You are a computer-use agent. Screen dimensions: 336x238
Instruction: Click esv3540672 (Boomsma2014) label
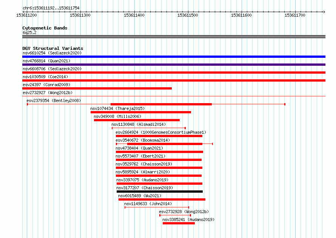tap(143, 140)
